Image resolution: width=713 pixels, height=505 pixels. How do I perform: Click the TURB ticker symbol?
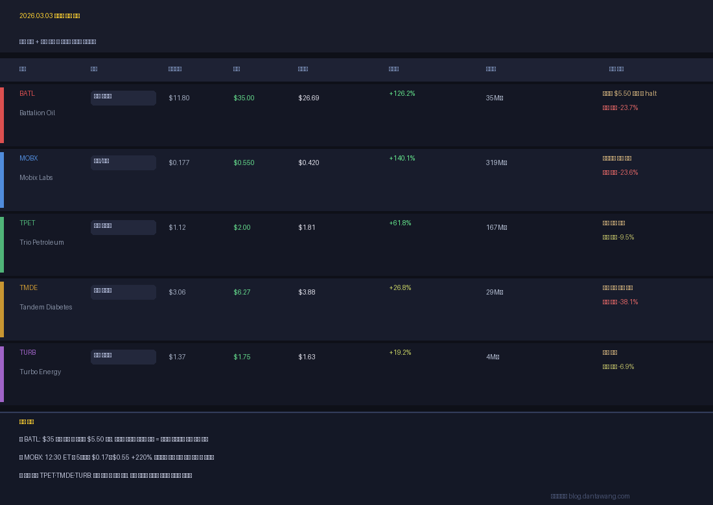[x=28, y=352]
